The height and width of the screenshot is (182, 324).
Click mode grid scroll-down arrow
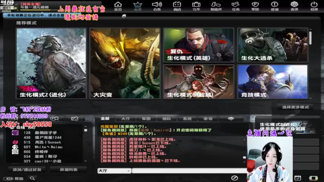tap(310, 98)
